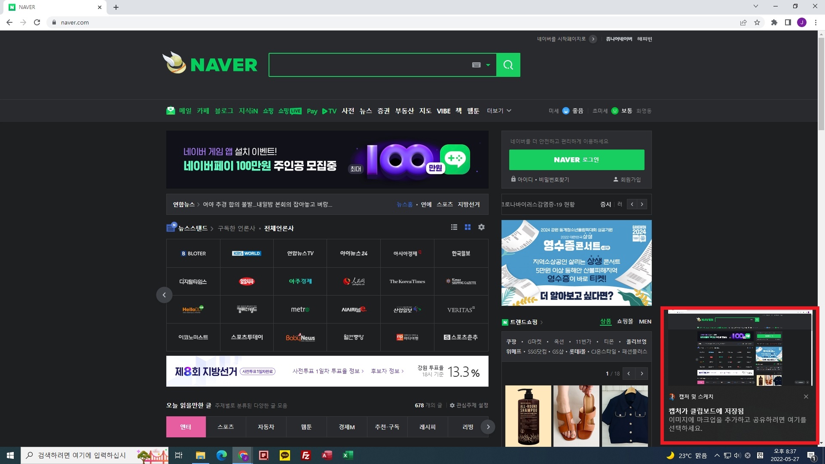Switch newsstand to list view icon
Image resolution: width=825 pixels, height=464 pixels.
454,227
